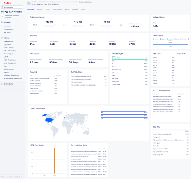Screen dimensions: 191x179
Task: Click the info icon beside Advanced nav options
Action: 18,177
